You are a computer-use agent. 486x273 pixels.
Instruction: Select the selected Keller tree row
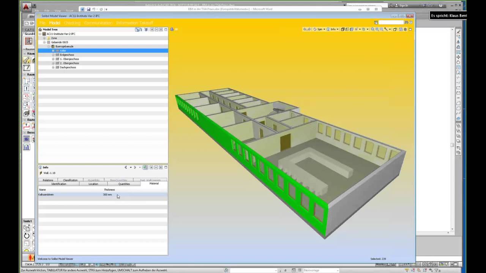coord(103,50)
